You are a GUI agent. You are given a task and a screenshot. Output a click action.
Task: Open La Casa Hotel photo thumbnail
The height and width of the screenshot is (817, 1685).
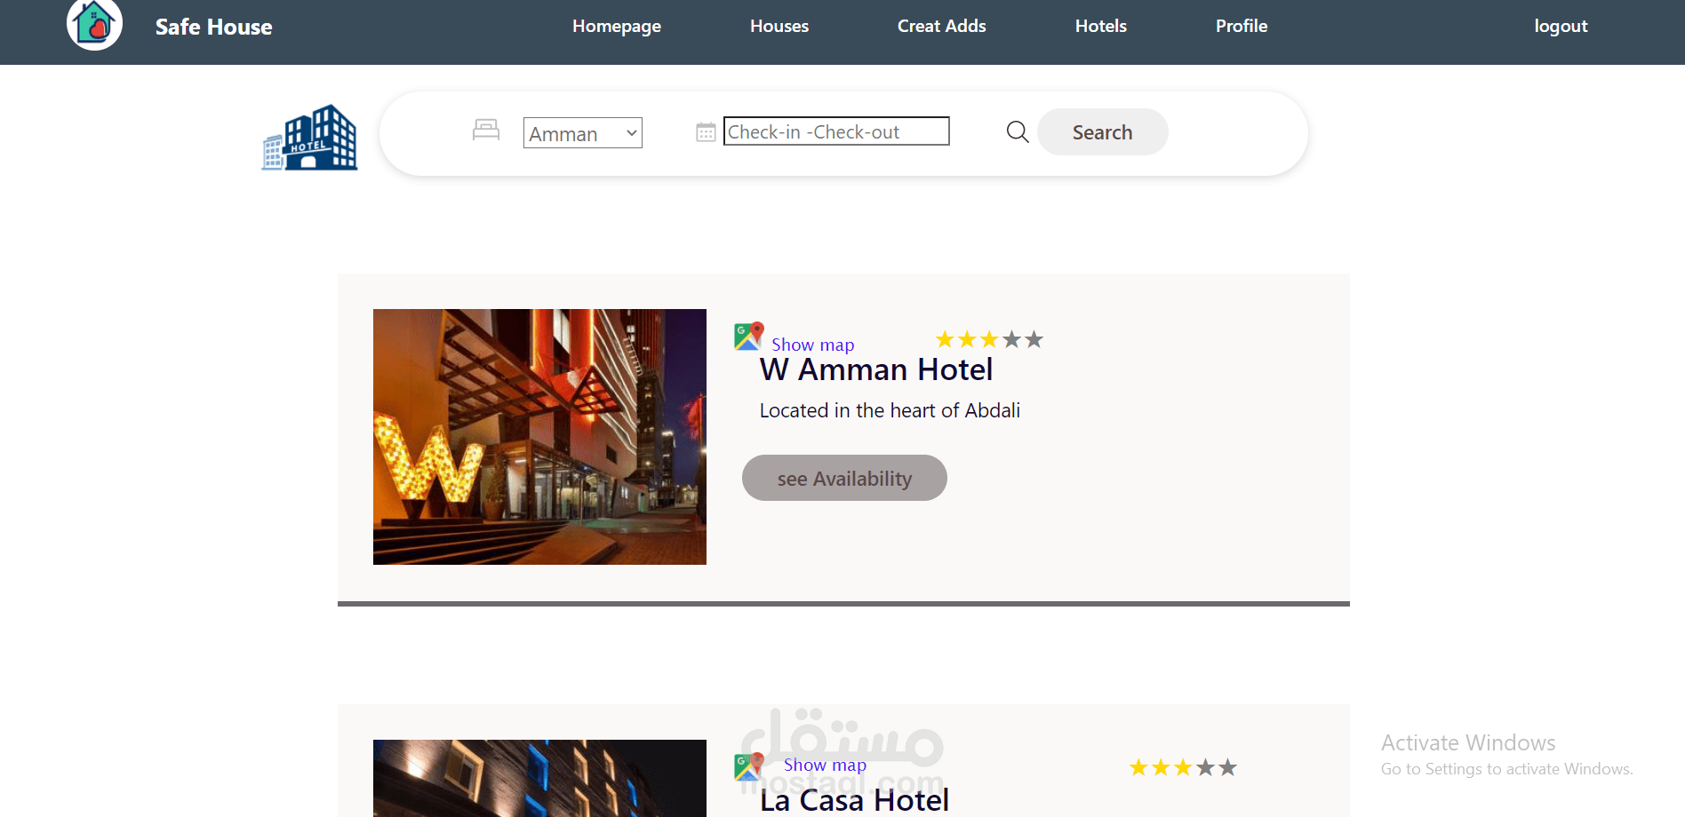(539, 778)
